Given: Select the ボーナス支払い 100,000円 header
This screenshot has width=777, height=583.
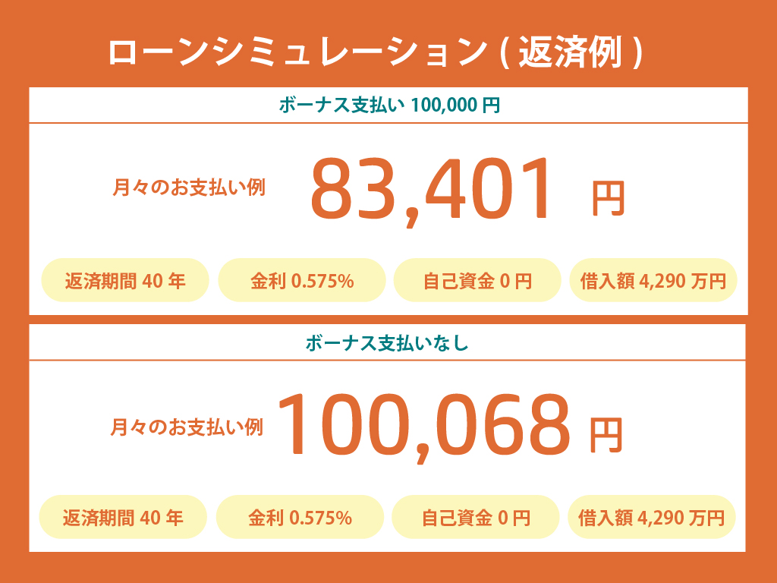Looking at the screenshot, I should (x=389, y=105).
